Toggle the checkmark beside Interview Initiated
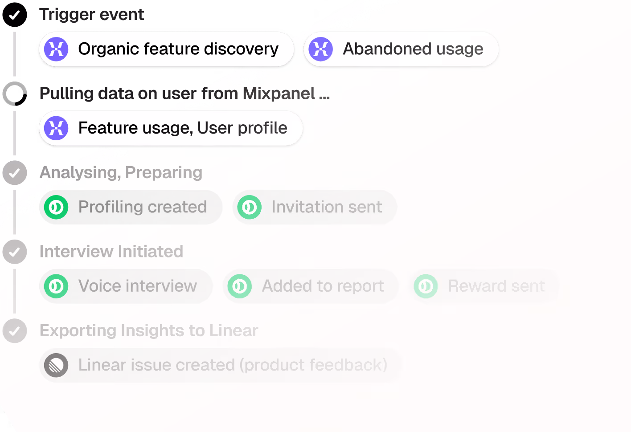This screenshot has height=432, width=631. (x=15, y=252)
